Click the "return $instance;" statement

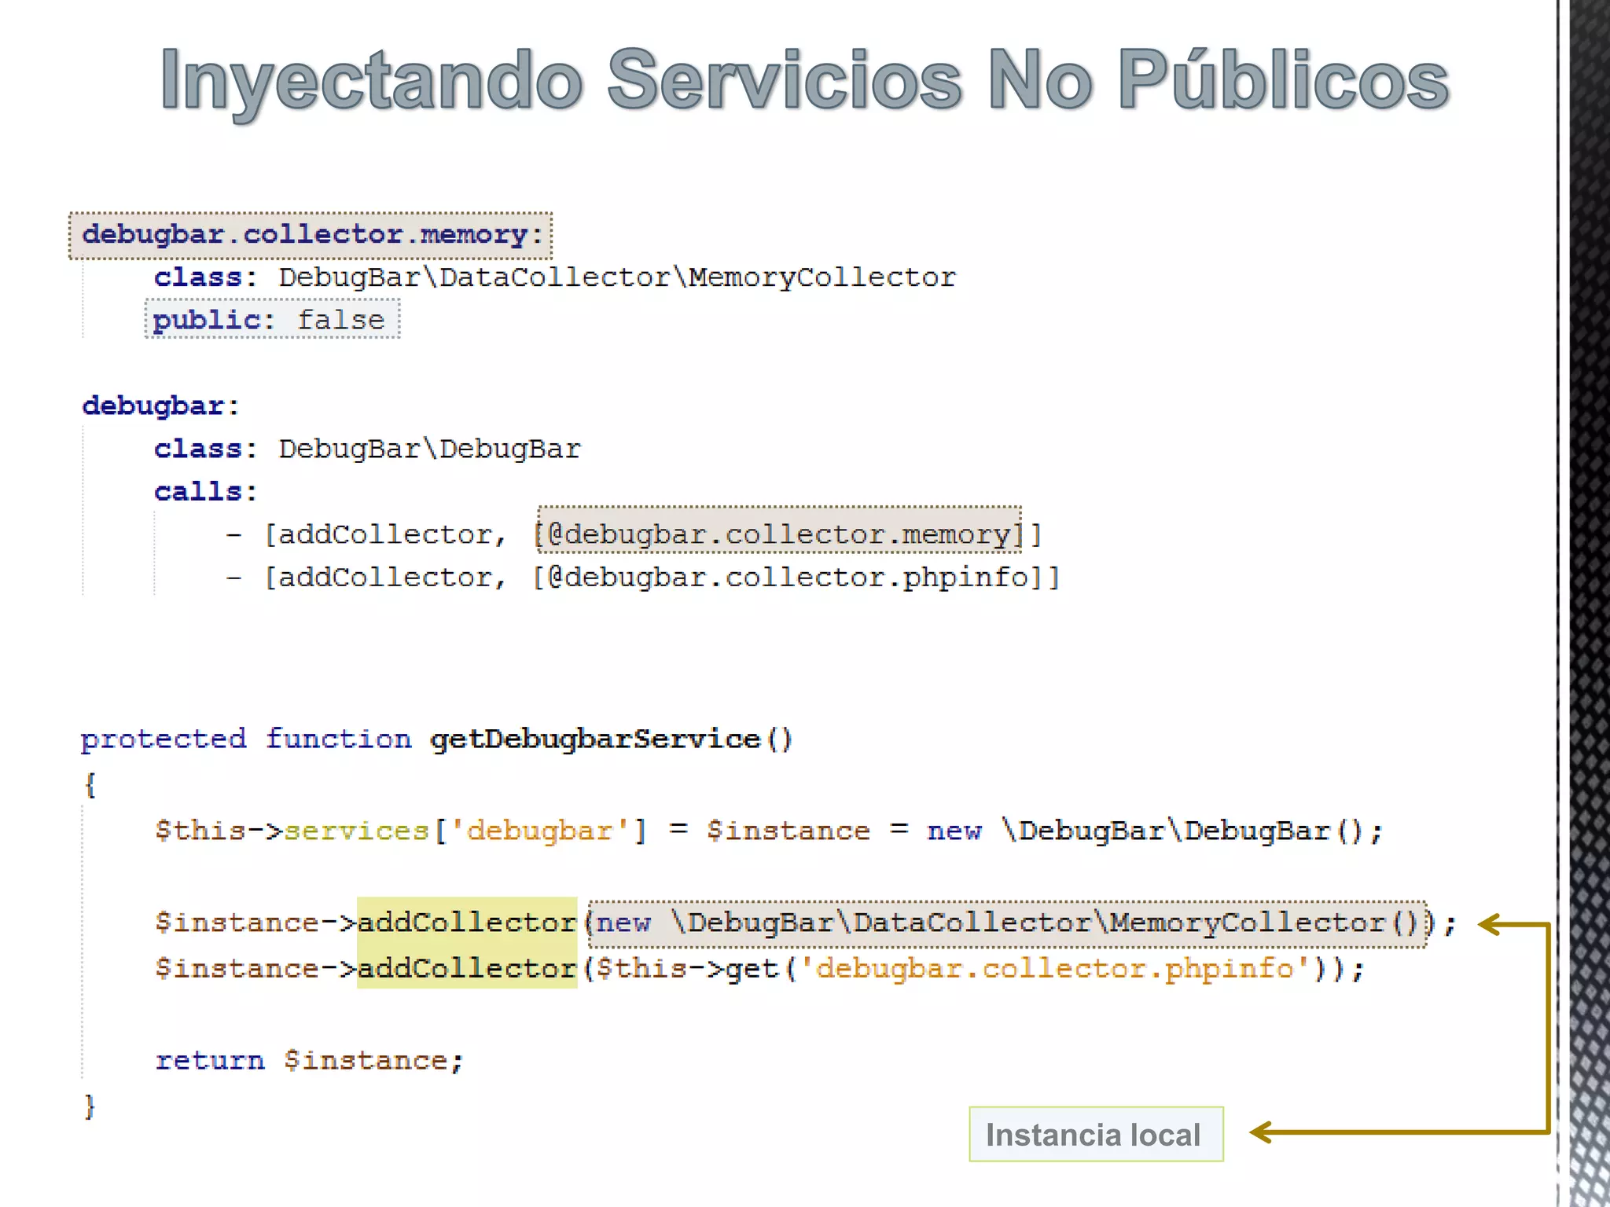[310, 1061]
